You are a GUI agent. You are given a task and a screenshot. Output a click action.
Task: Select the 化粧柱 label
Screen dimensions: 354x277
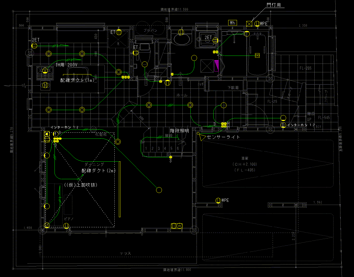101,135
